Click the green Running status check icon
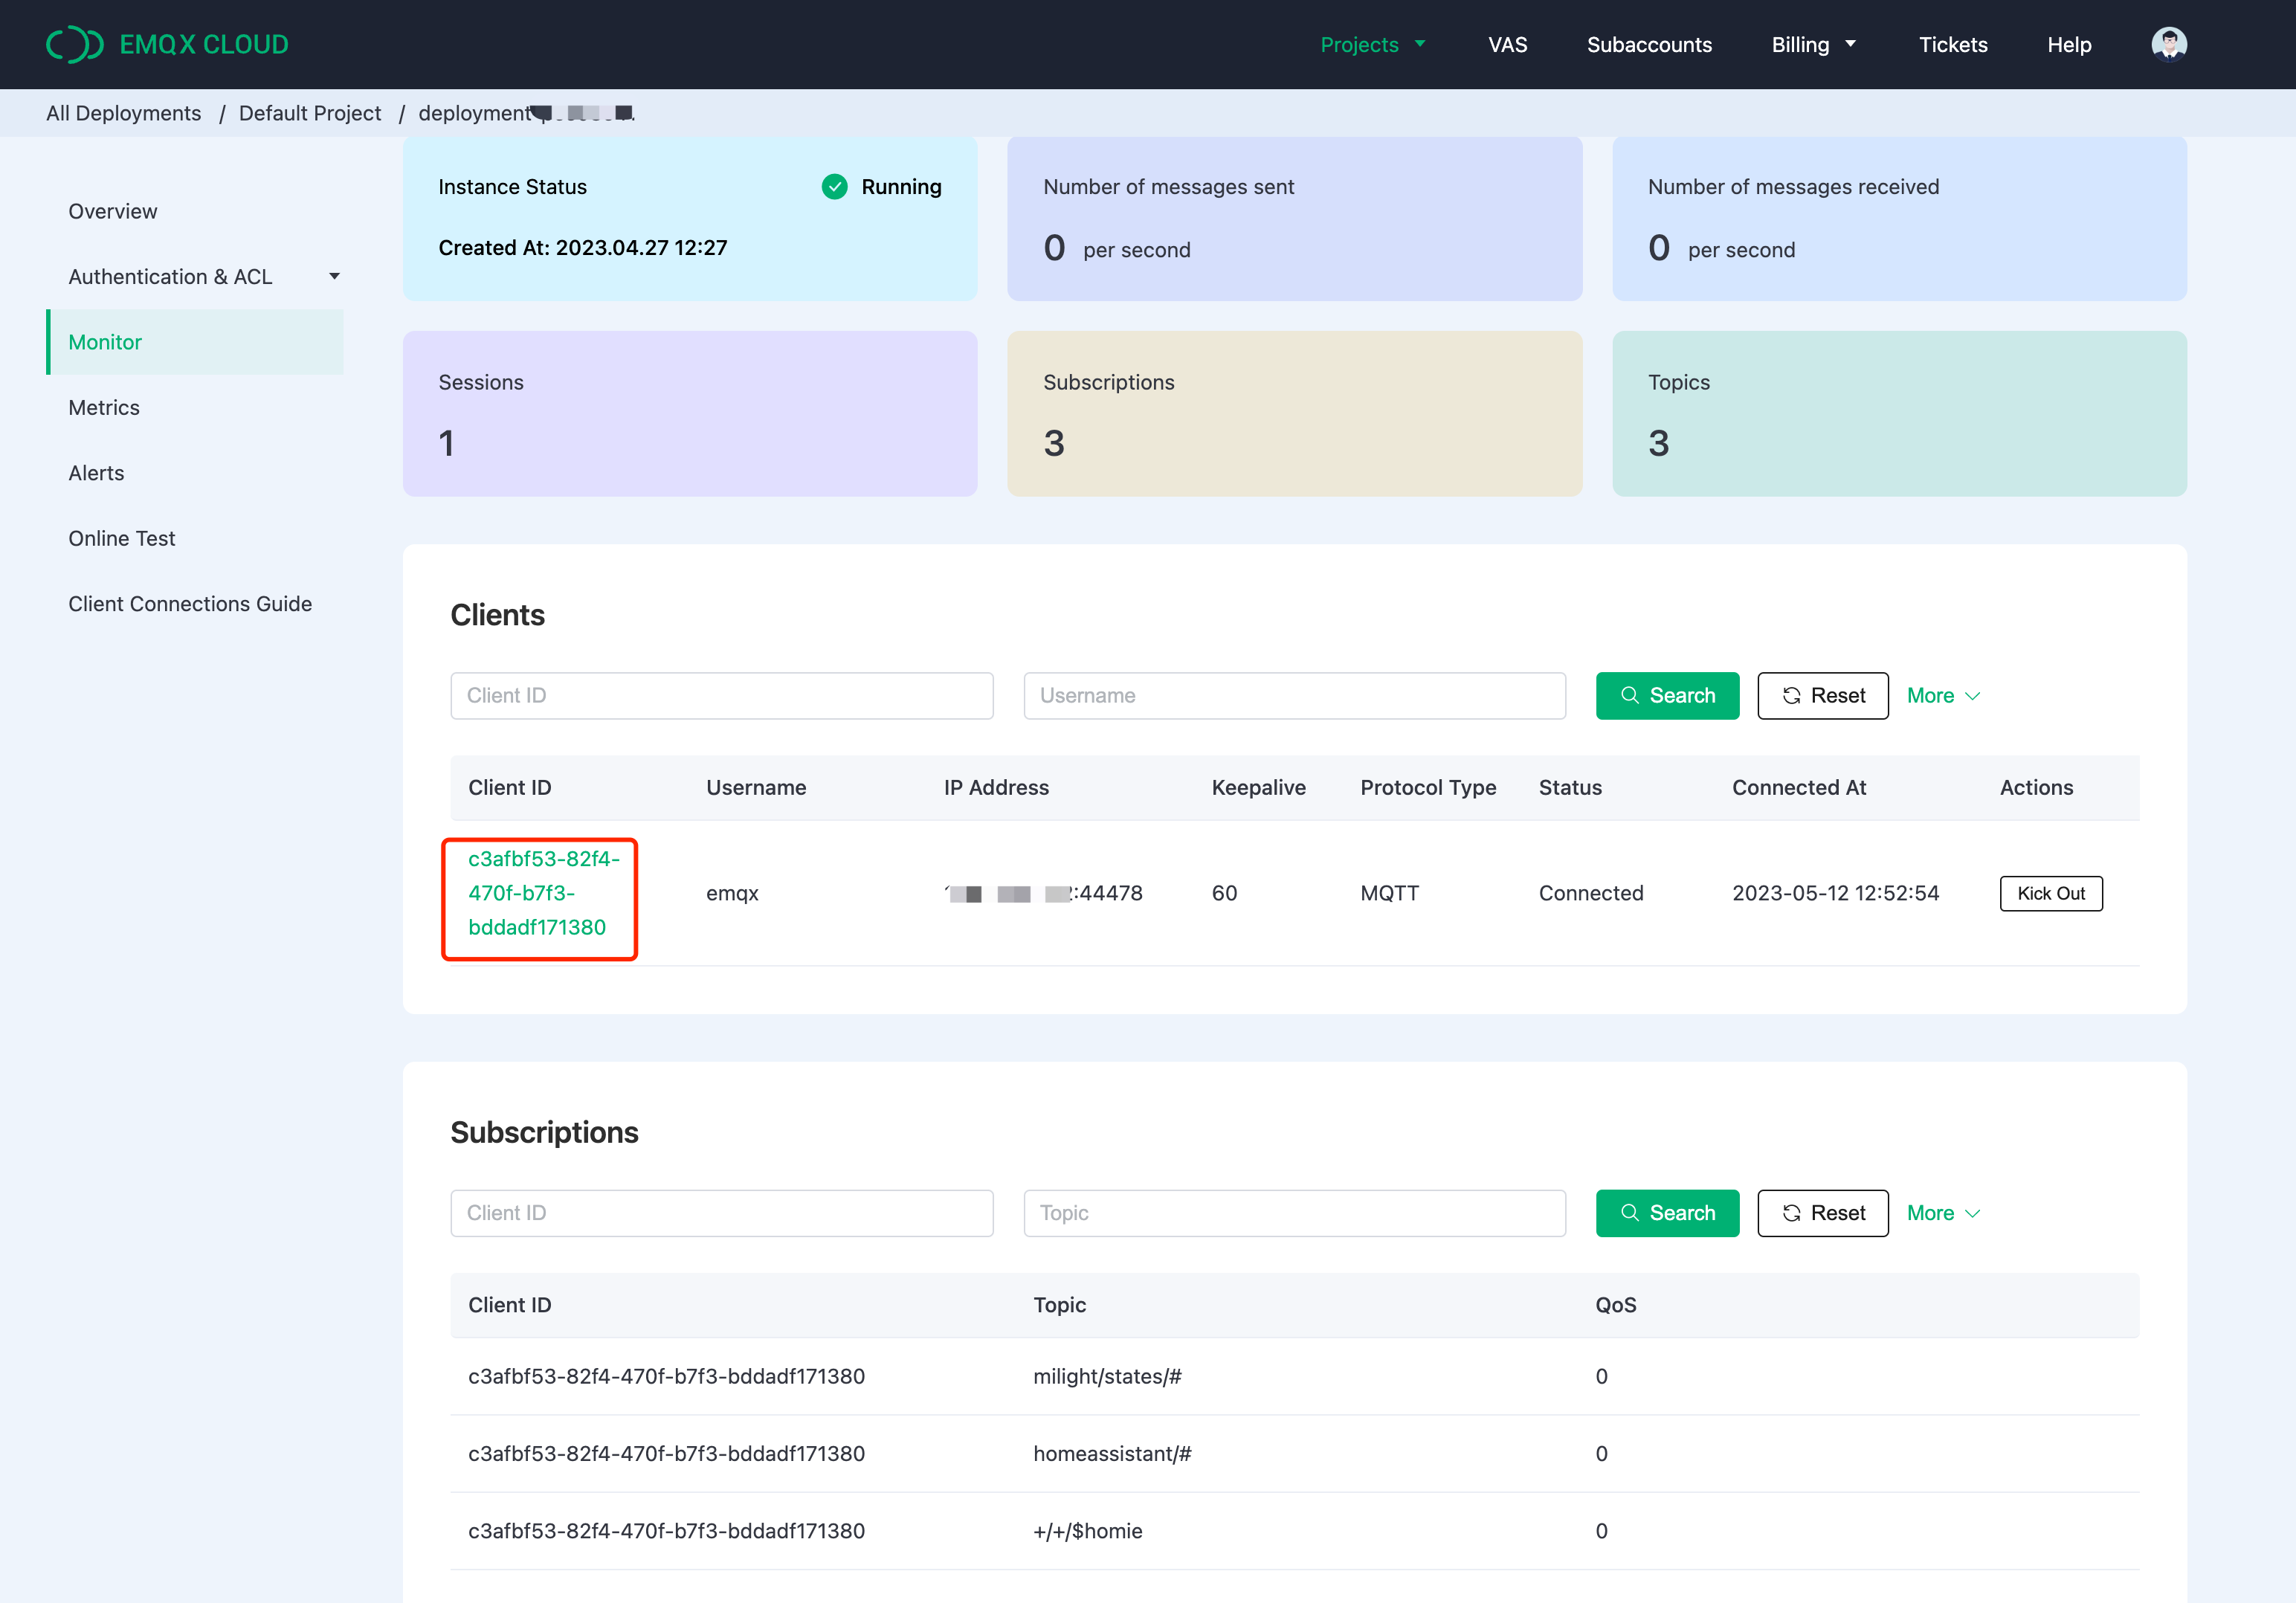The height and width of the screenshot is (1603, 2296). pos(834,187)
